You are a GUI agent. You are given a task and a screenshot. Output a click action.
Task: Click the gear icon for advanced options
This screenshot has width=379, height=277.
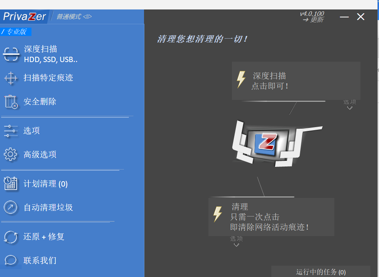click(10, 154)
